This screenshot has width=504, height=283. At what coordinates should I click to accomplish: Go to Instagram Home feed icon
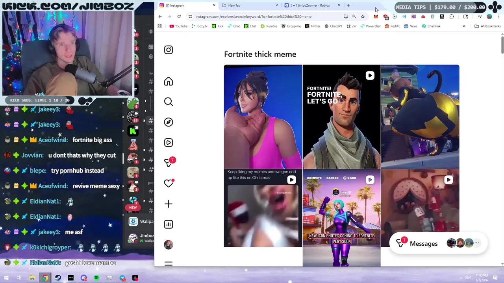point(169,81)
